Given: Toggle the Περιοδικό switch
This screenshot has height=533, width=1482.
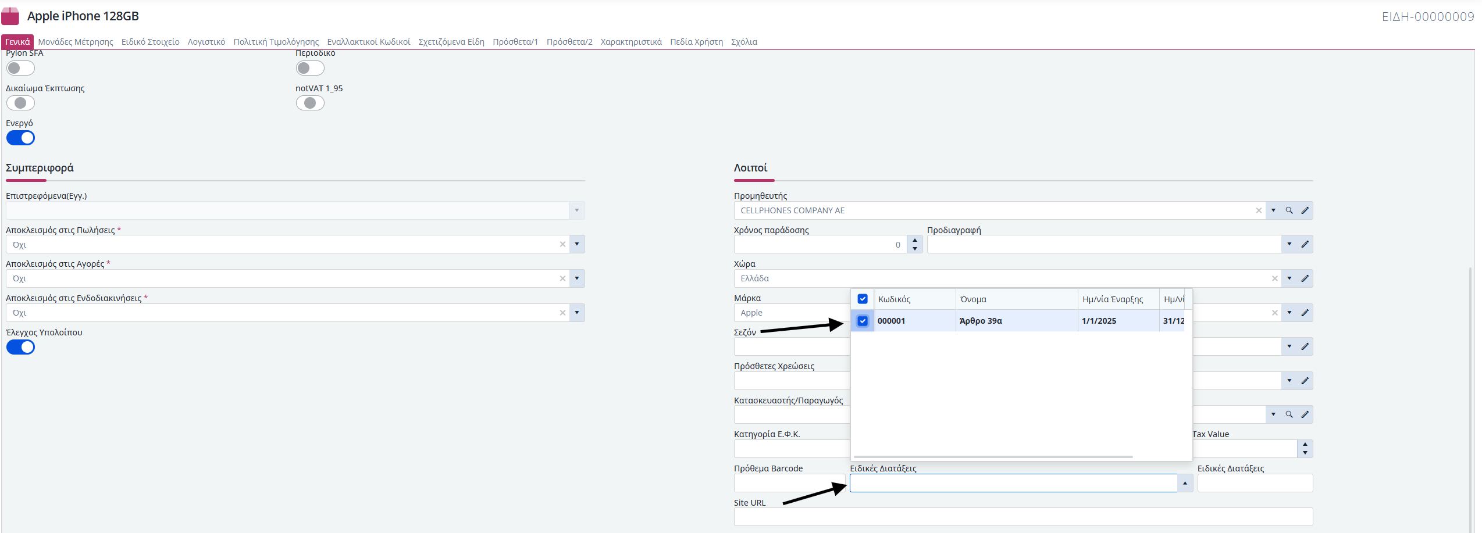Looking at the screenshot, I should click(x=310, y=68).
